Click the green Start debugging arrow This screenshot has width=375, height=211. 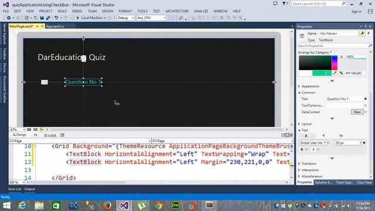click(x=78, y=18)
